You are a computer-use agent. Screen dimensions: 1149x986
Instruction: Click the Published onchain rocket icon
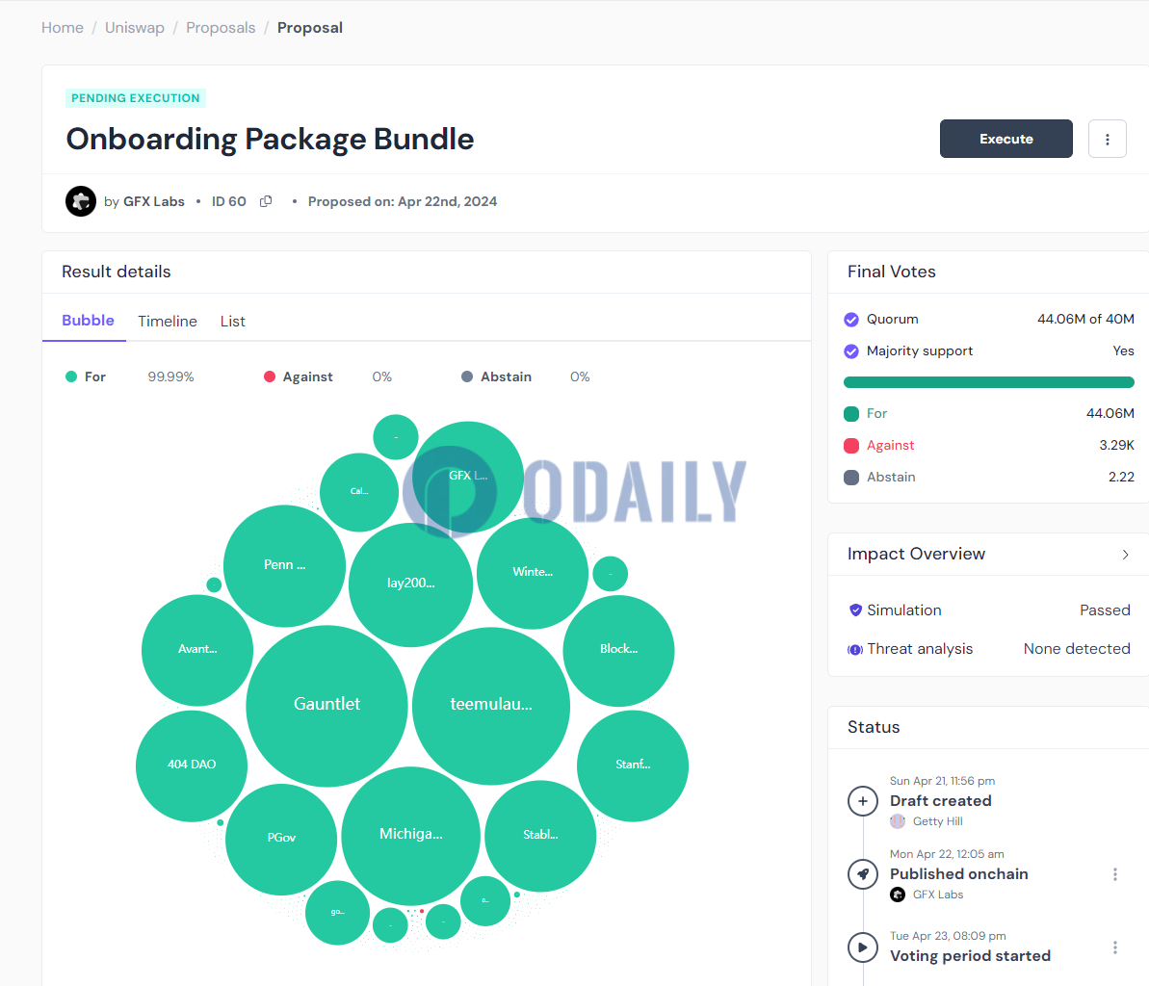click(863, 874)
